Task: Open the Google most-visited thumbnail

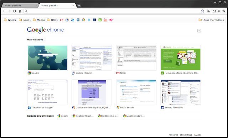Action: [x=47, y=58]
